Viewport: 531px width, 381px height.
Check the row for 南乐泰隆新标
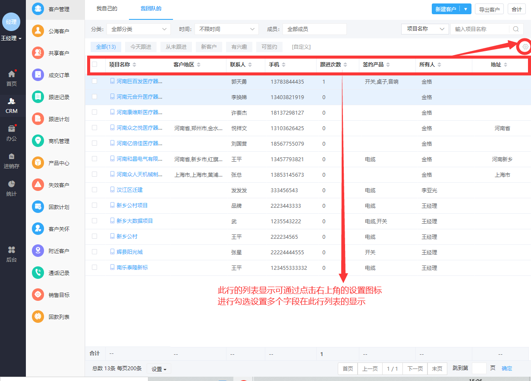tap(94, 267)
